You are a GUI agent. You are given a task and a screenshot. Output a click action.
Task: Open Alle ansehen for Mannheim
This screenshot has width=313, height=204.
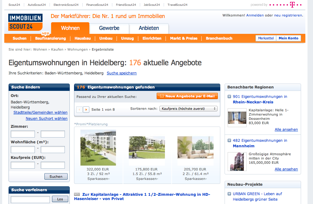coord(286,169)
